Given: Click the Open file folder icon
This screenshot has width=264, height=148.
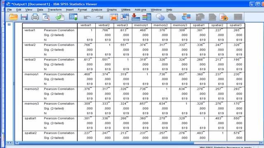Looking at the screenshot, I should click(x=13, y=17).
